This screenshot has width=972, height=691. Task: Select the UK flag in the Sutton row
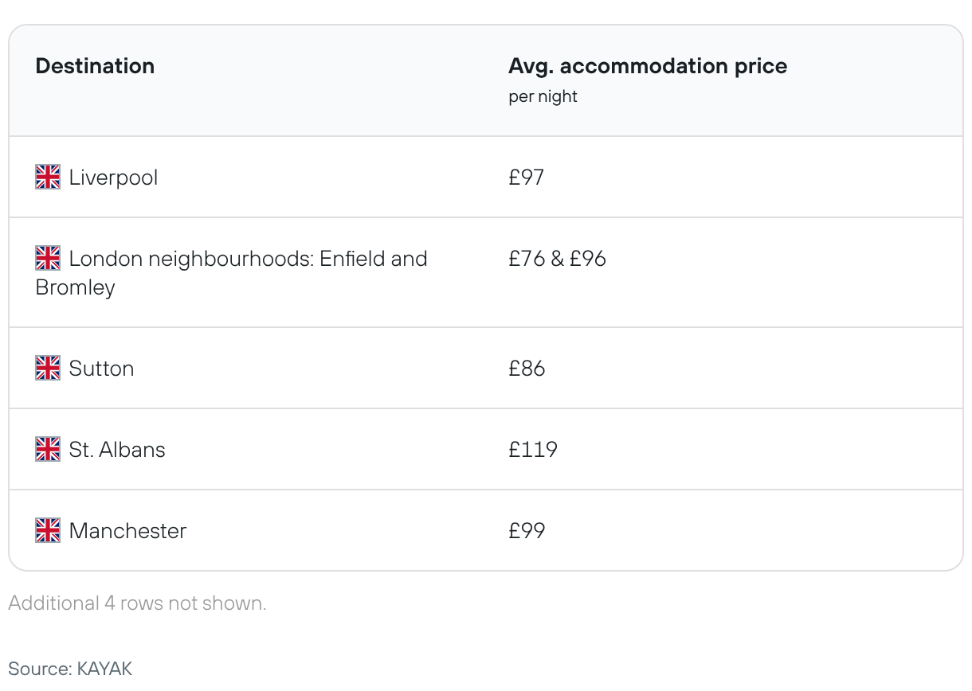tap(48, 368)
